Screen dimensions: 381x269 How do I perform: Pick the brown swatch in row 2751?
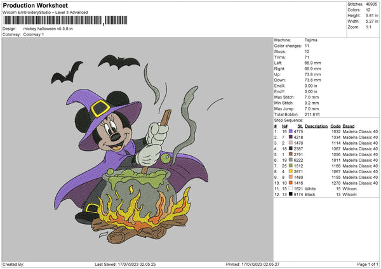[x=291, y=154]
